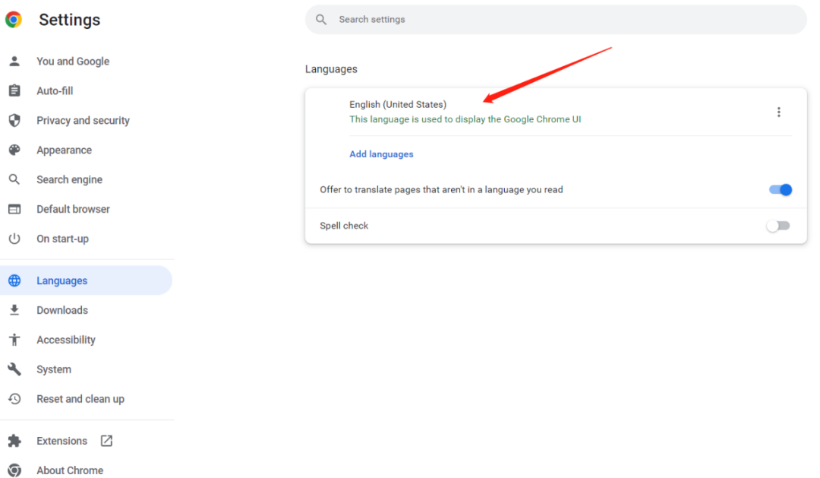The height and width of the screenshot is (478, 820).
Task: Select the You and Google person icon
Action: coord(16,61)
